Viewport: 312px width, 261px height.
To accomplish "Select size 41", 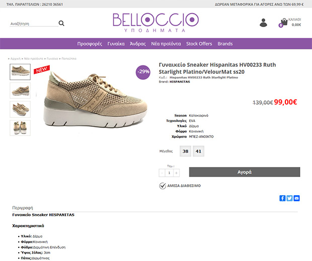I will (198, 151).
